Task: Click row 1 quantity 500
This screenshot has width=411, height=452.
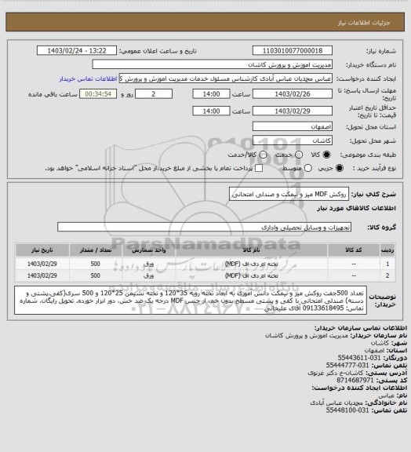Action: [96, 264]
